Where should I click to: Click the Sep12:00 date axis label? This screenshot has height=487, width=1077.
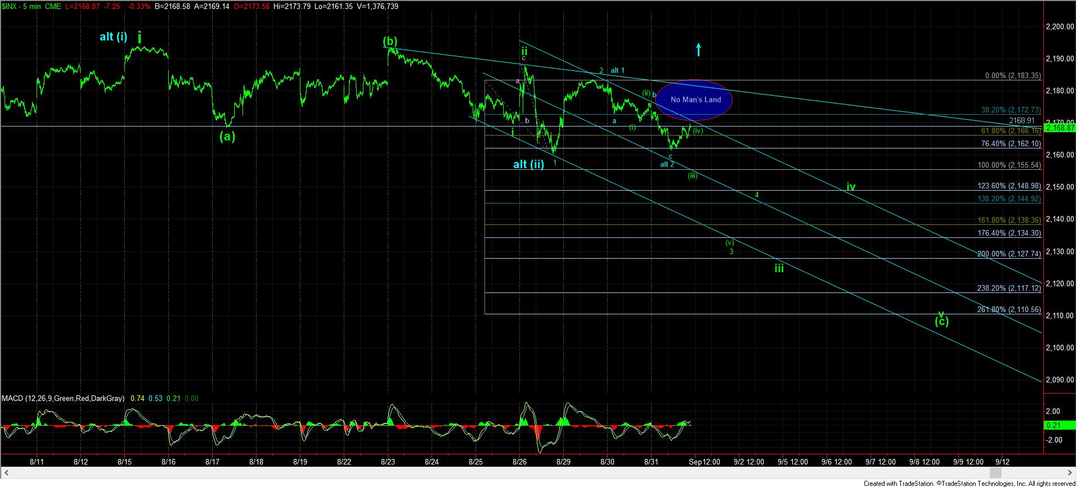pyautogui.click(x=704, y=462)
